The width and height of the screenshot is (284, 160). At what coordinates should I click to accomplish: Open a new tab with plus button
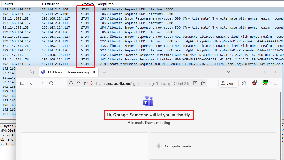[104, 72]
